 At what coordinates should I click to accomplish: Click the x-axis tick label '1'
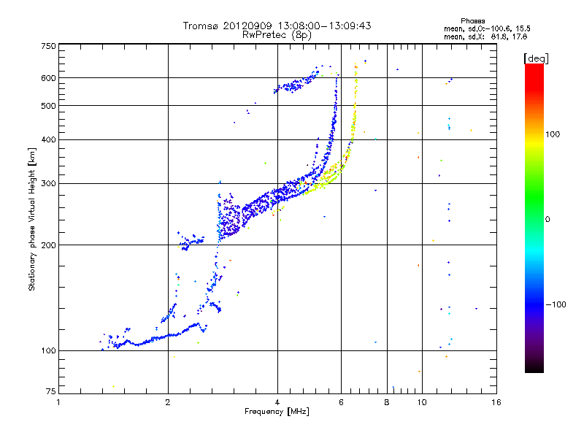tap(58, 402)
